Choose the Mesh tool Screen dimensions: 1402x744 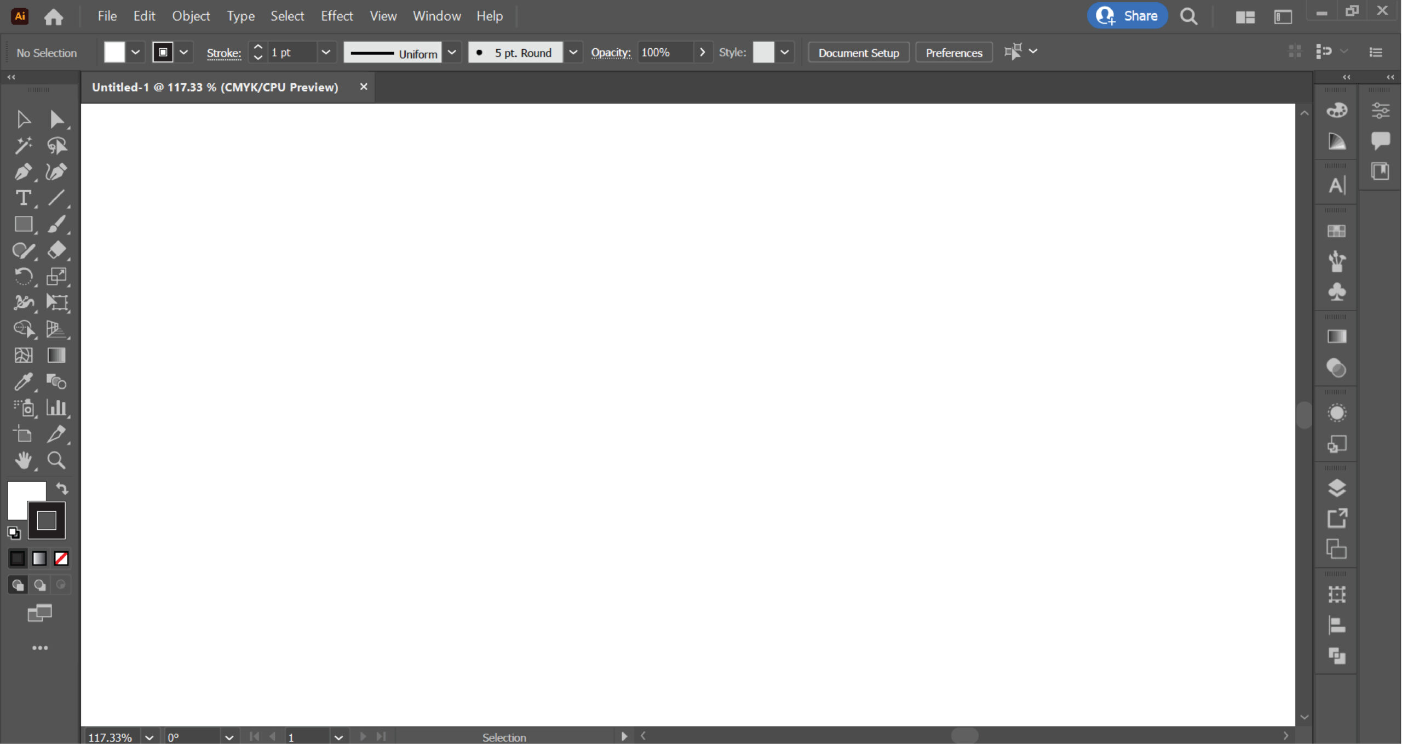click(23, 355)
